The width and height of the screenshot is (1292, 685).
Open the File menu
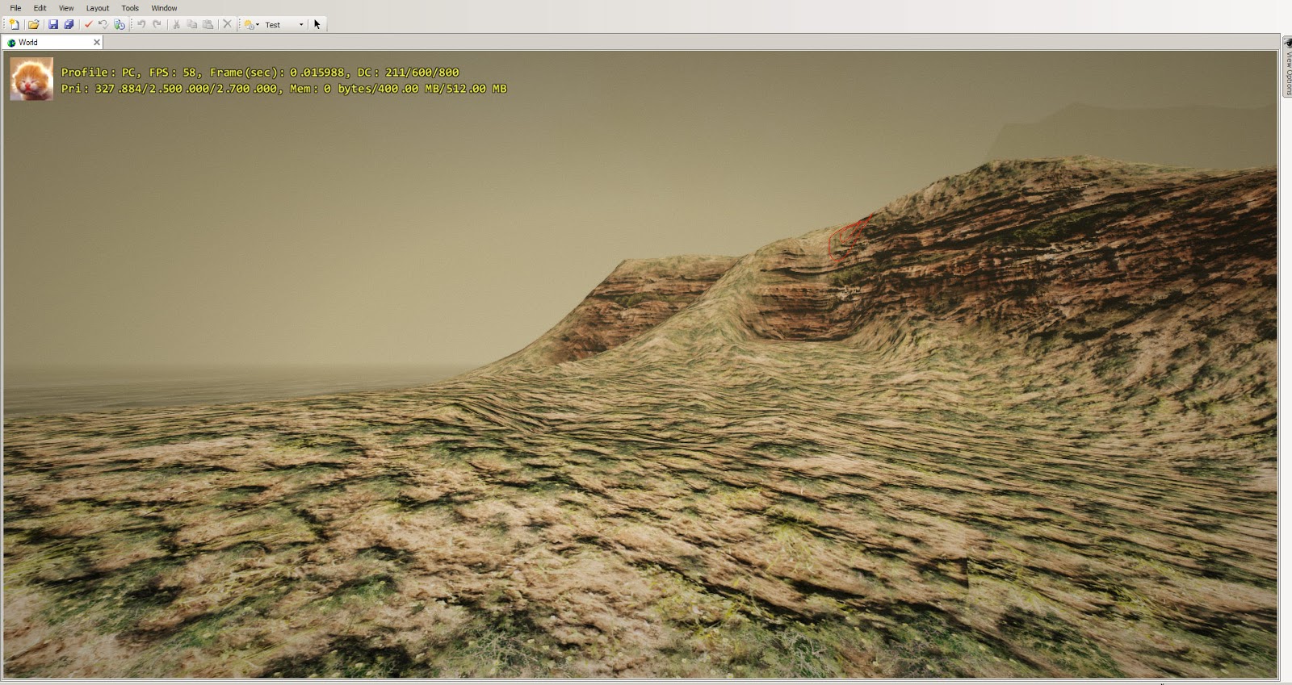click(x=15, y=8)
